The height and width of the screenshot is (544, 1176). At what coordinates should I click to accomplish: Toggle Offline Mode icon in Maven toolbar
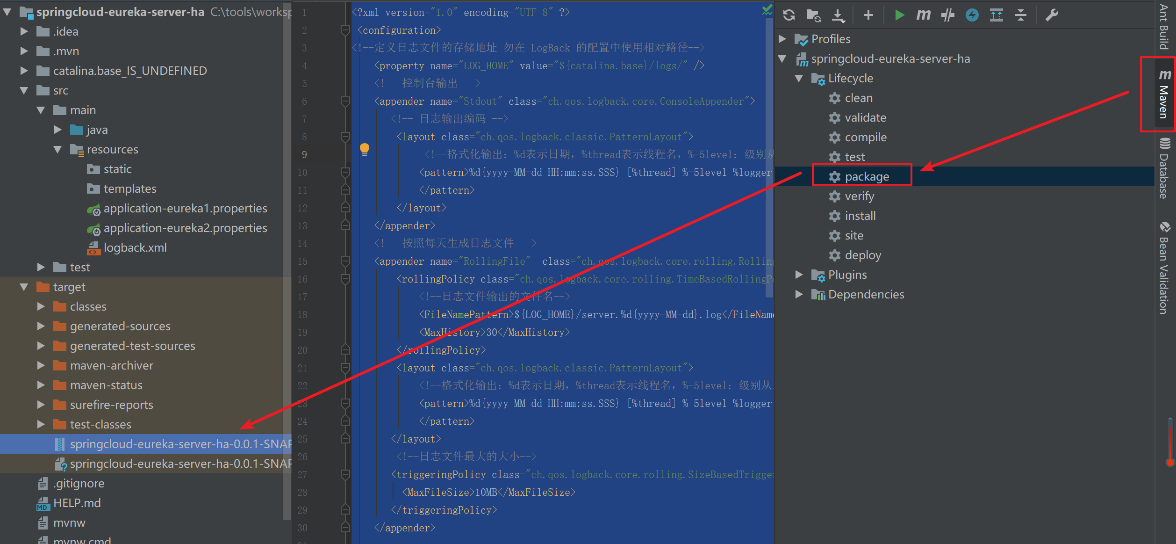[948, 15]
